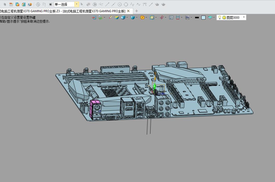Open the 单一选择 selection mode dropdown
The width and height of the screenshot is (275, 182).
[x=77, y=4]
